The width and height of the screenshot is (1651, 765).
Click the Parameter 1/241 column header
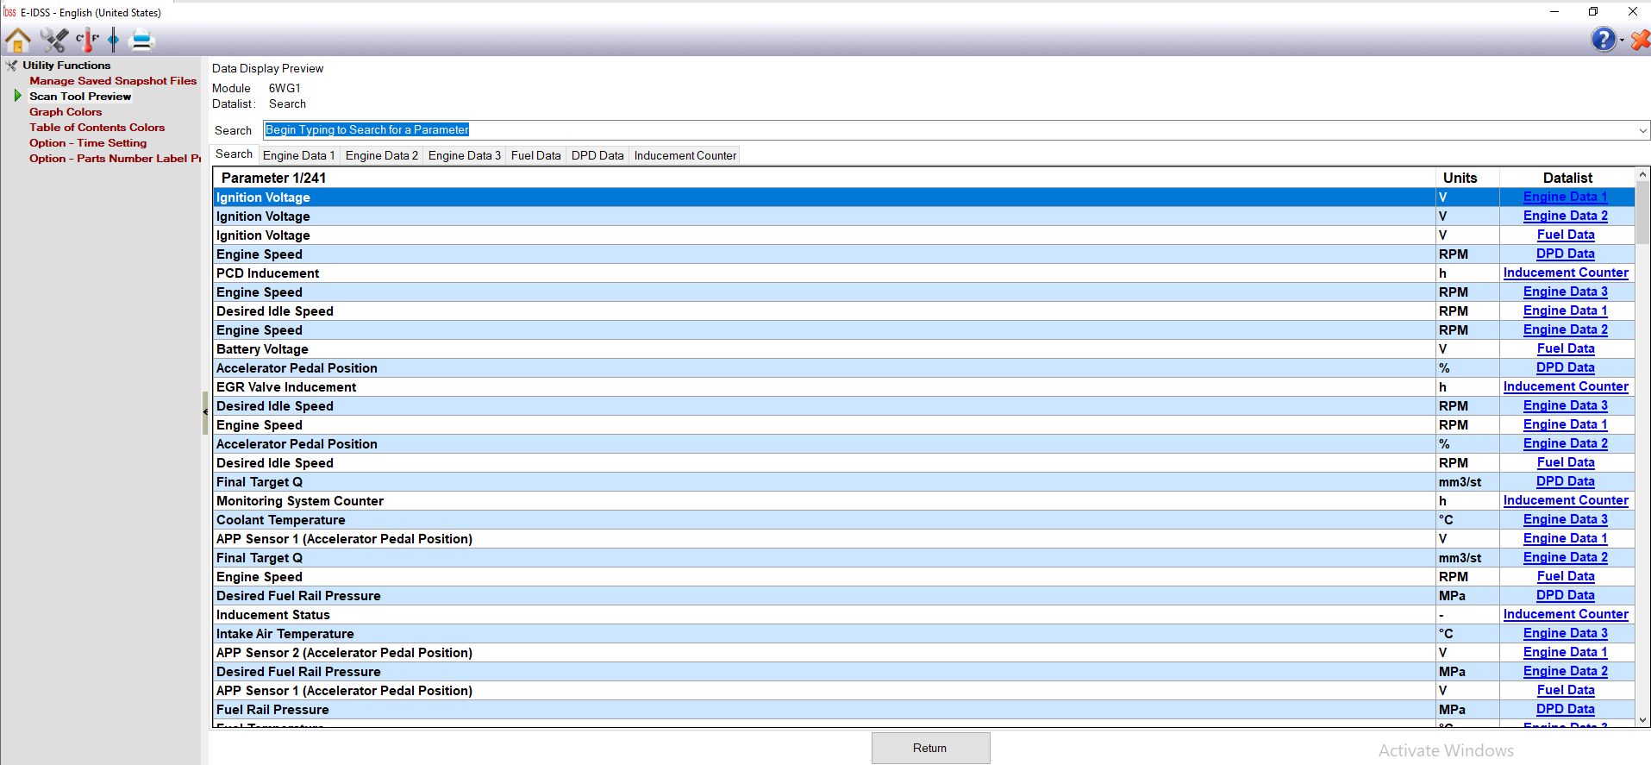pos(824,178)
